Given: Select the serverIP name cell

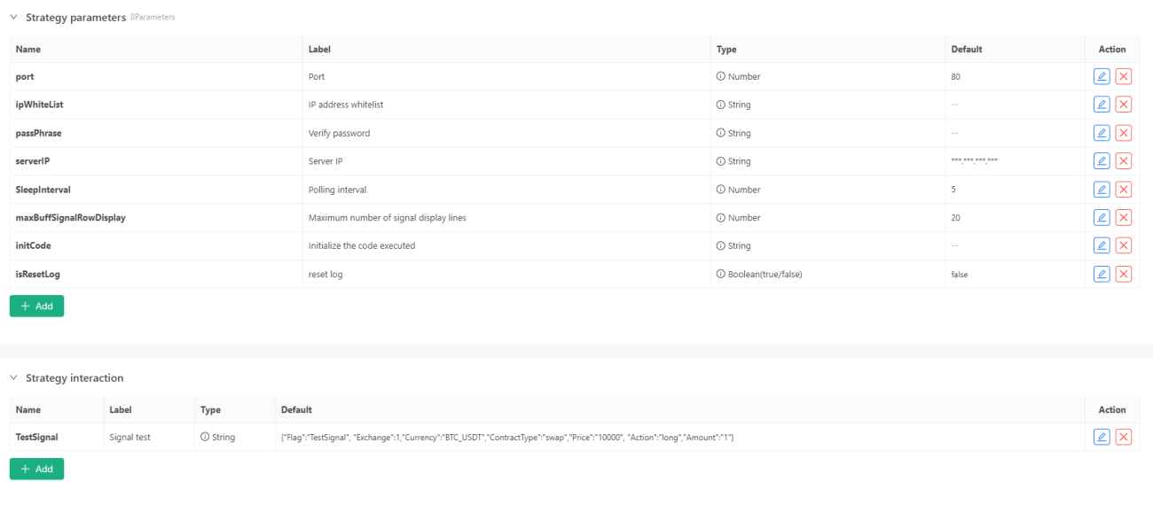Looking at the screenshot, I should 156,161.
